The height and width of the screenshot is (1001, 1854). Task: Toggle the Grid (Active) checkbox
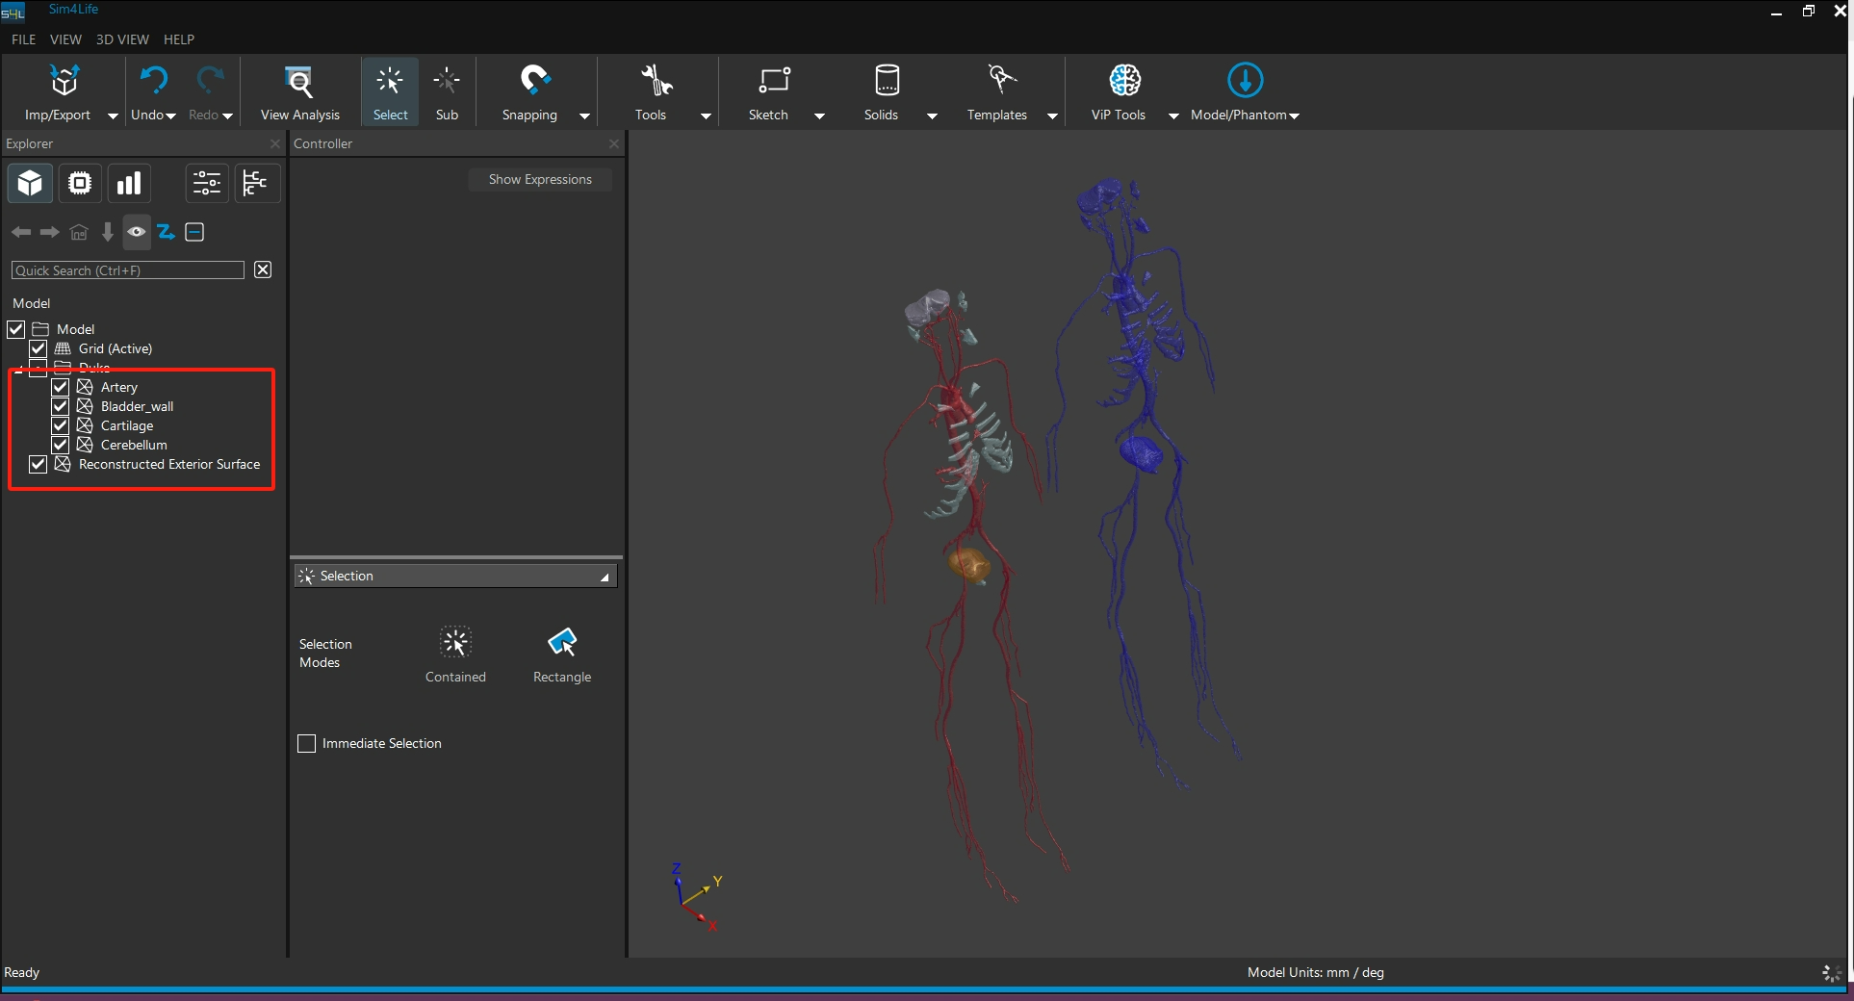[x=39, y=348]
